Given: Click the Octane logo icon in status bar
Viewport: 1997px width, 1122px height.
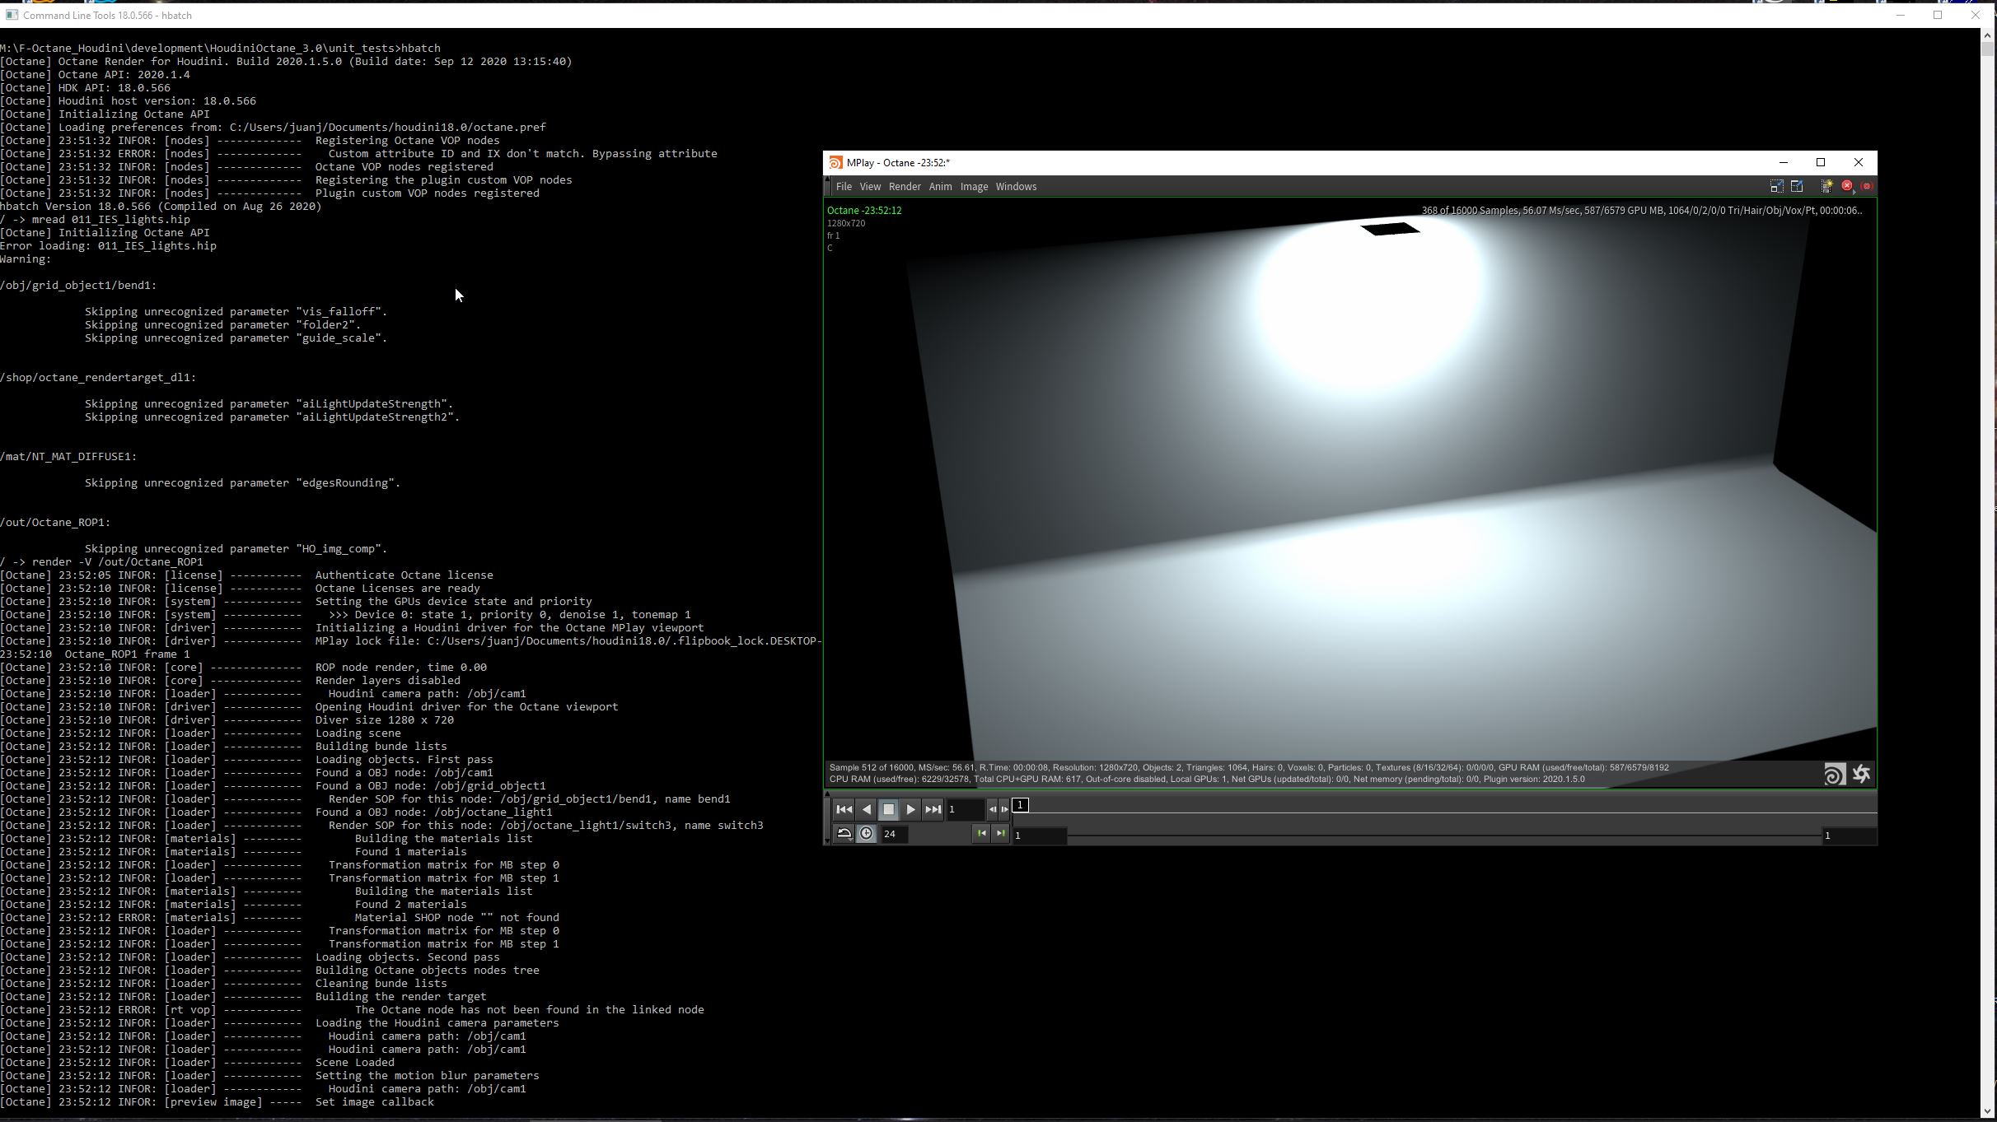Looking at the screenshot, I should click(1861, 775).
